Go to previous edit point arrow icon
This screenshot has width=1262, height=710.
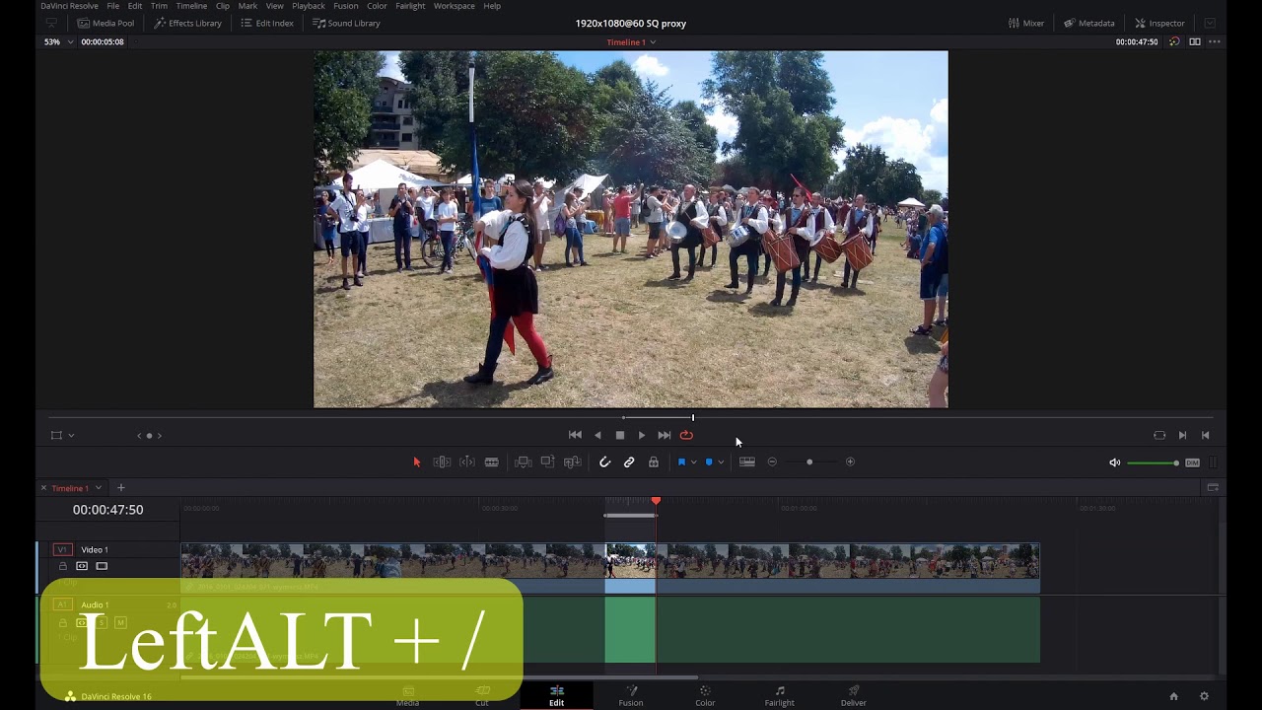click(x=1205, y=435)
